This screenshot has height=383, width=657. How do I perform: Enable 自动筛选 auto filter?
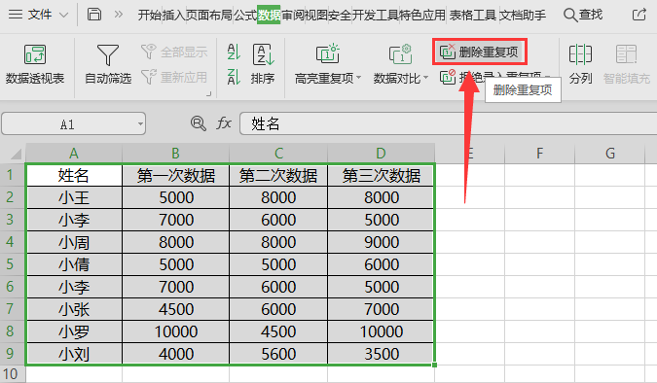coord(108,64)
